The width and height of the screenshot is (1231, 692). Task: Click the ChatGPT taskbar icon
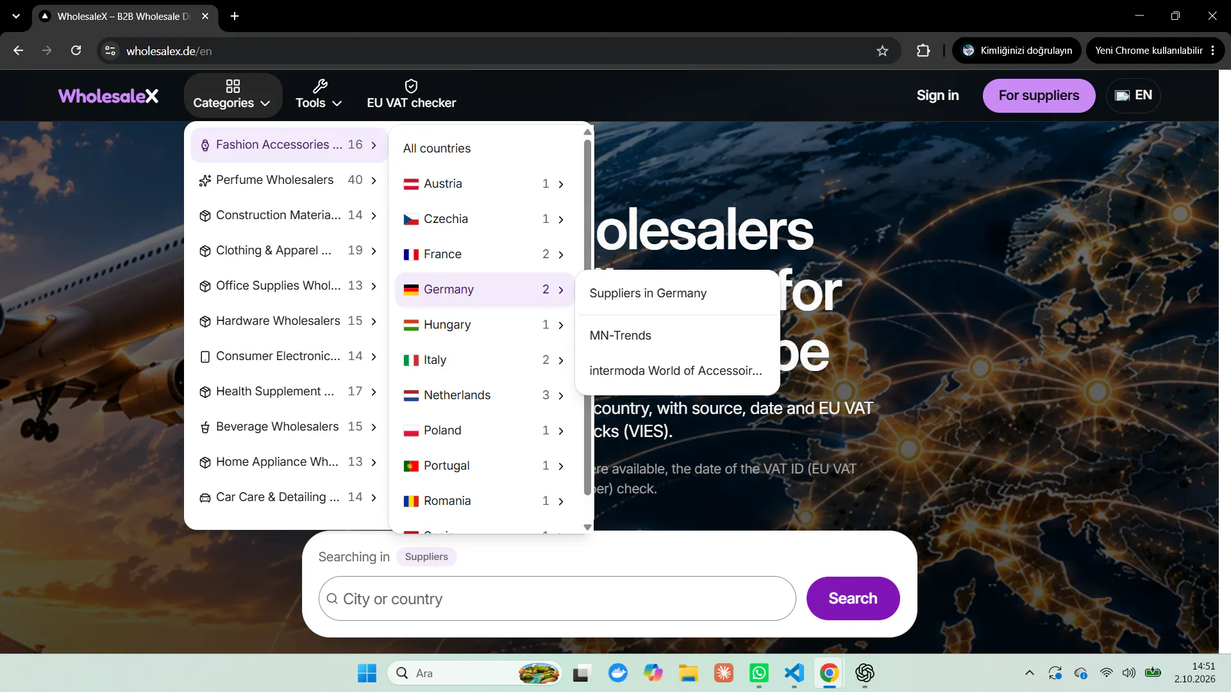864,673
